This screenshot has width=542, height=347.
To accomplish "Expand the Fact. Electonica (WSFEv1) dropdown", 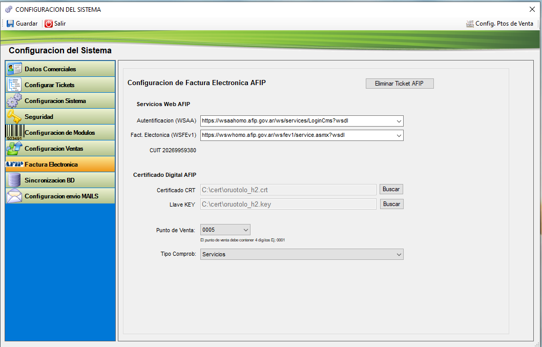I will click(x=399, y=135).
